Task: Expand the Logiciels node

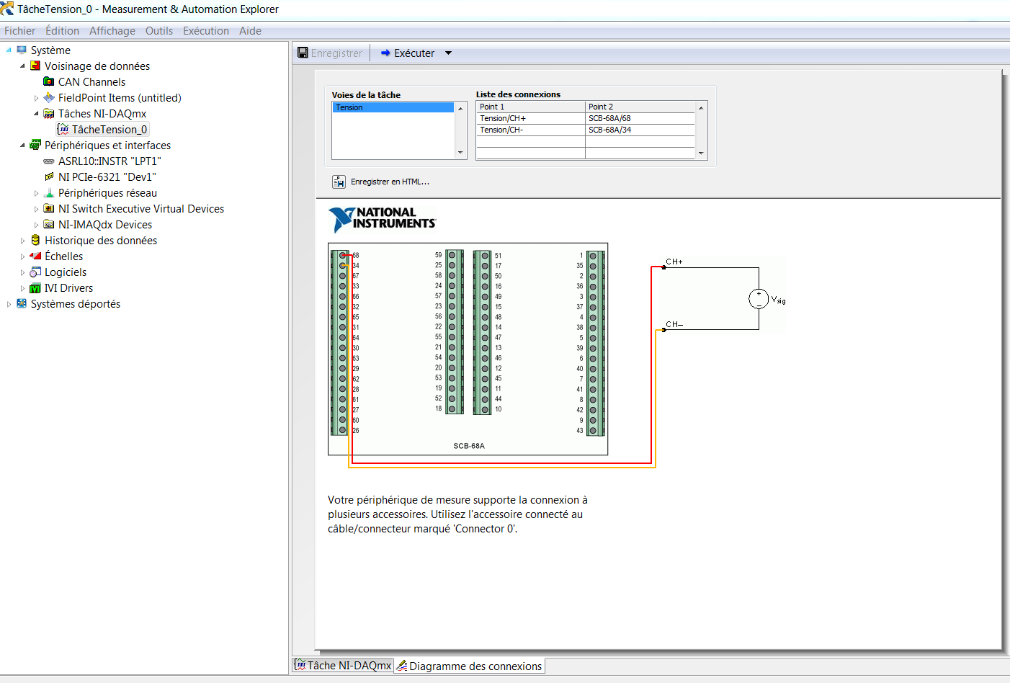Action: [22, 272]
